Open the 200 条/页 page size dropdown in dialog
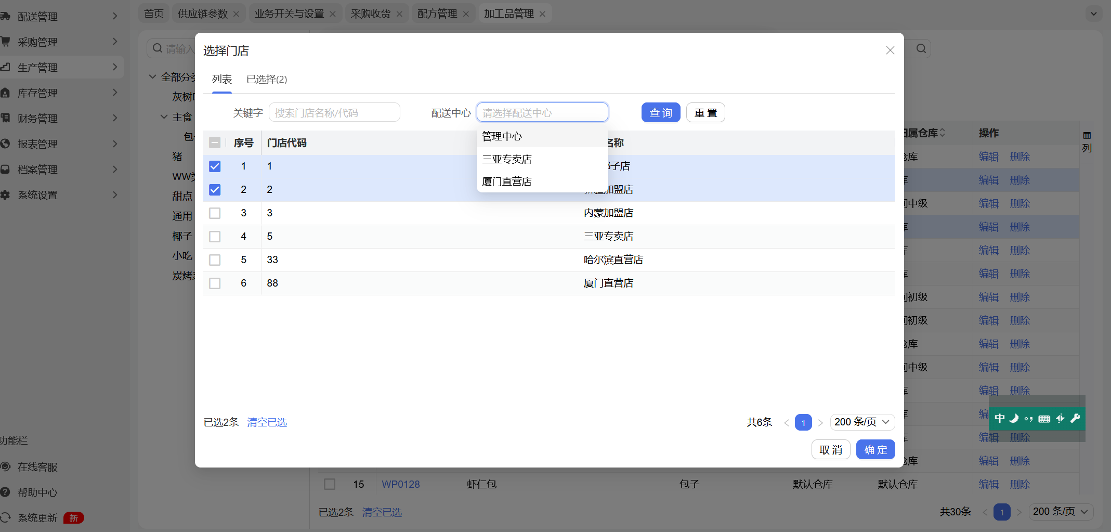This screenshot has width=1111, height=532. tap(862, 422)
